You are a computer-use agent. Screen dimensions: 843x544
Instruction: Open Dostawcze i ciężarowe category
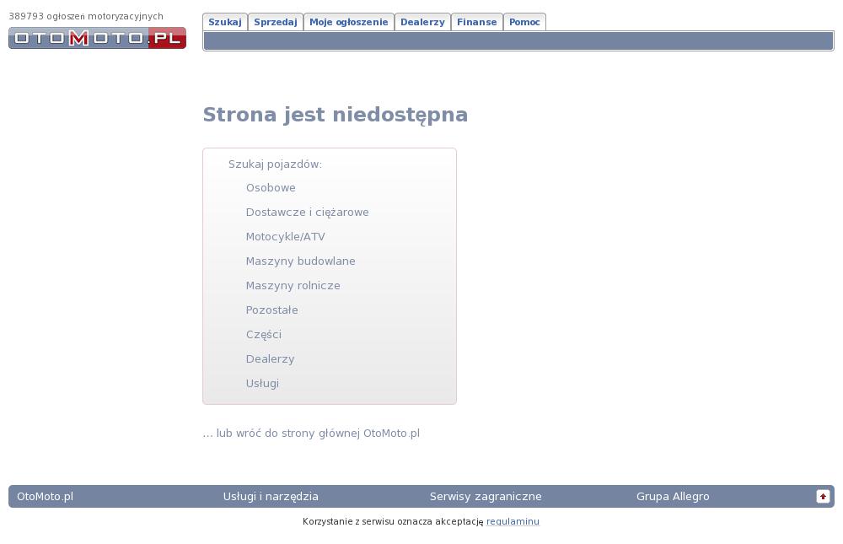(x=307, y=213)
